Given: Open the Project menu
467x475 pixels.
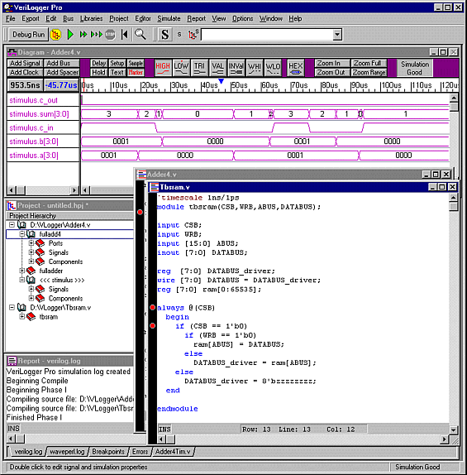Looking at the screenshot, I should (x=119, y=19).
